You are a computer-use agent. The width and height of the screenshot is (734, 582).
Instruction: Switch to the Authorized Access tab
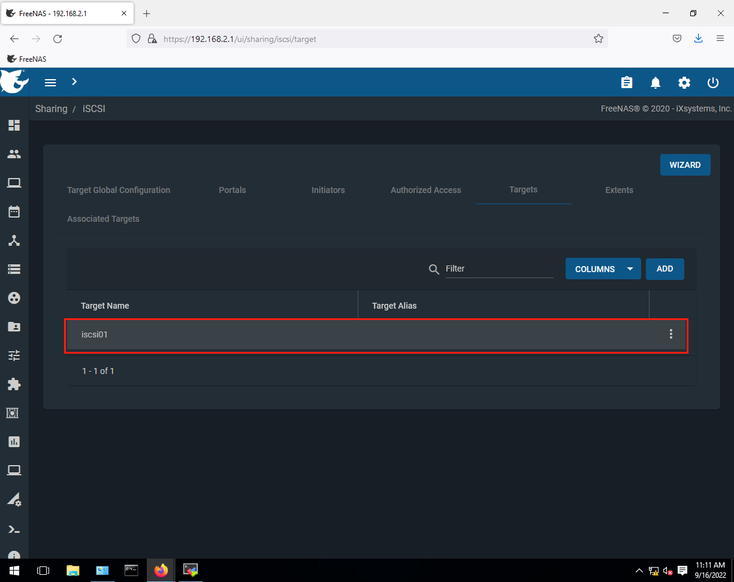426,190
